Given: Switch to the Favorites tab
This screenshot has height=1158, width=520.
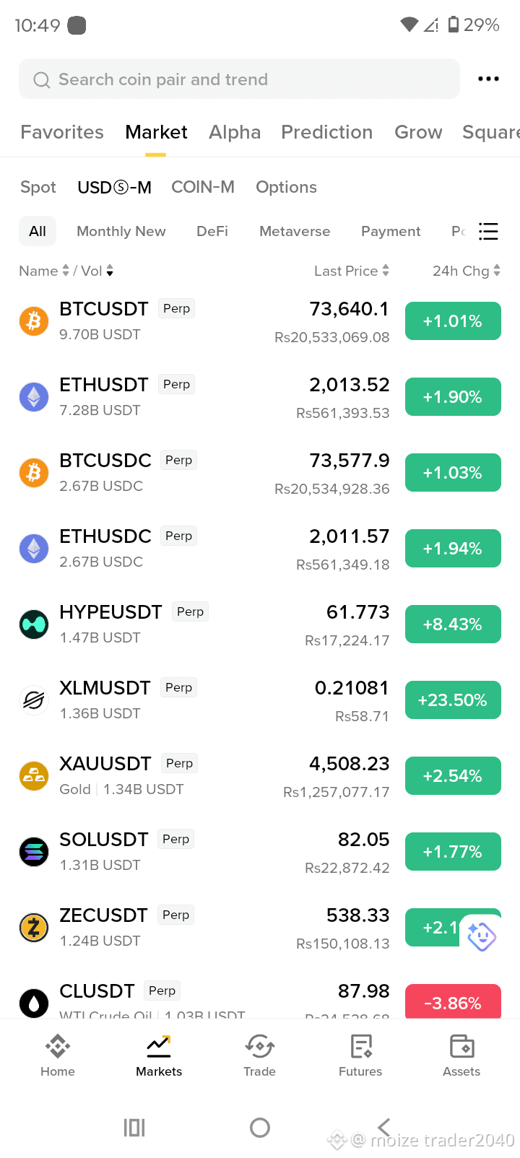Looking at the screenshot, I should (x=62, y=132).
